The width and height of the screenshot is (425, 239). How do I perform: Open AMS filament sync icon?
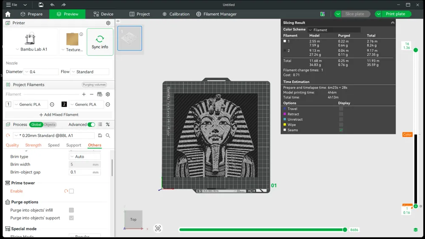[x=99, y=94]
